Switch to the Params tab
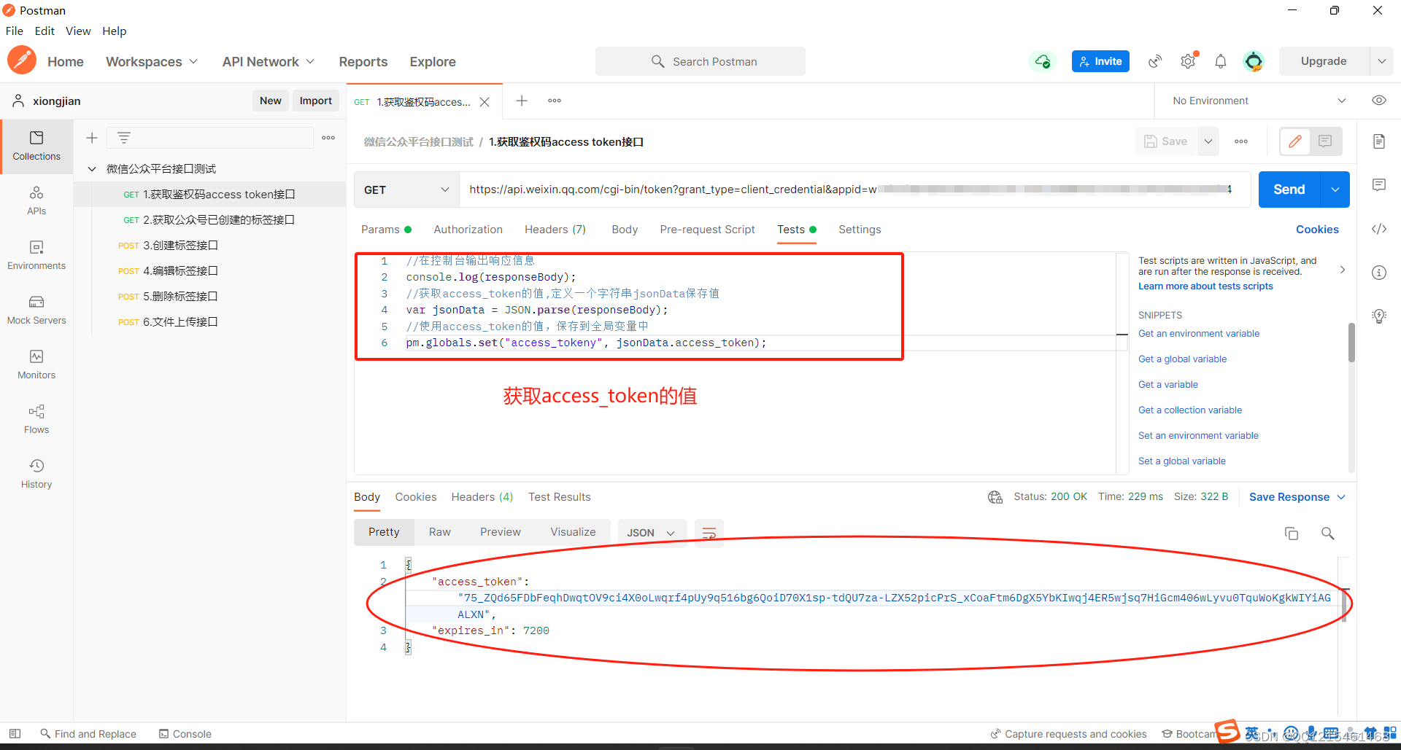This screenshot has height=750, width=1401. coord(386,230)
